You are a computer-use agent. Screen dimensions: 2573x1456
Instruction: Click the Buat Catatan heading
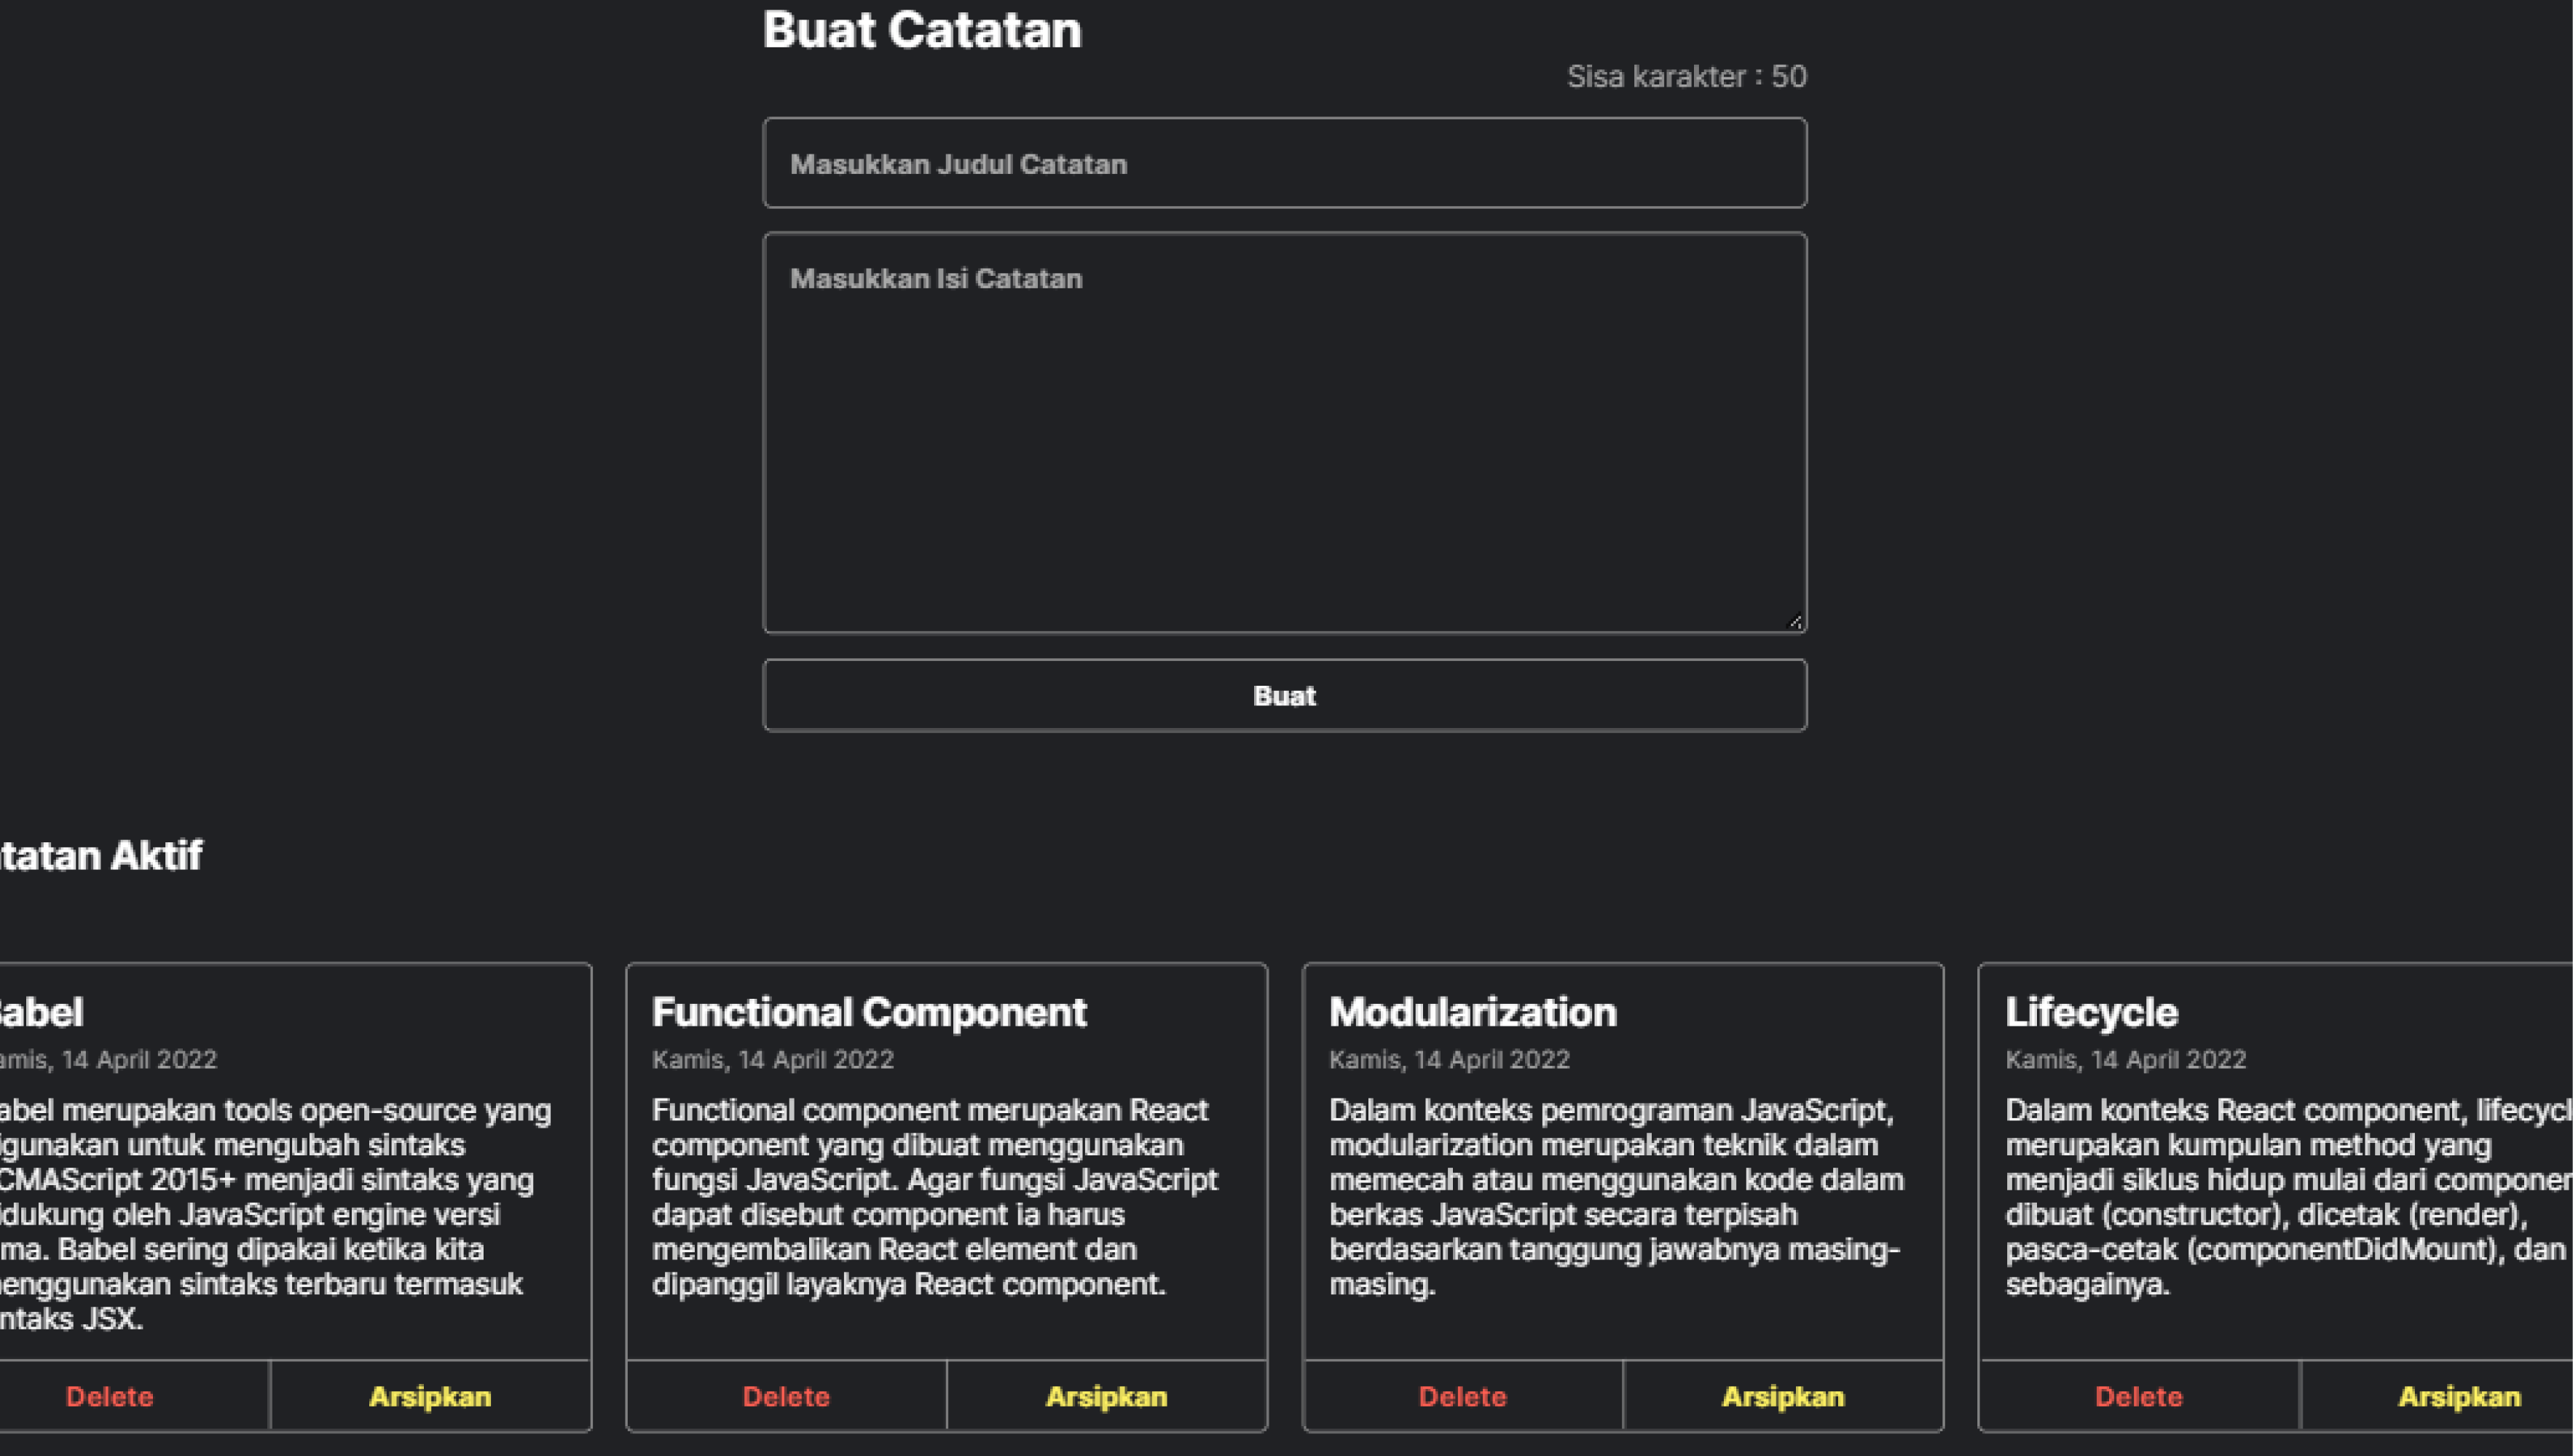click(x=921, y=30)
